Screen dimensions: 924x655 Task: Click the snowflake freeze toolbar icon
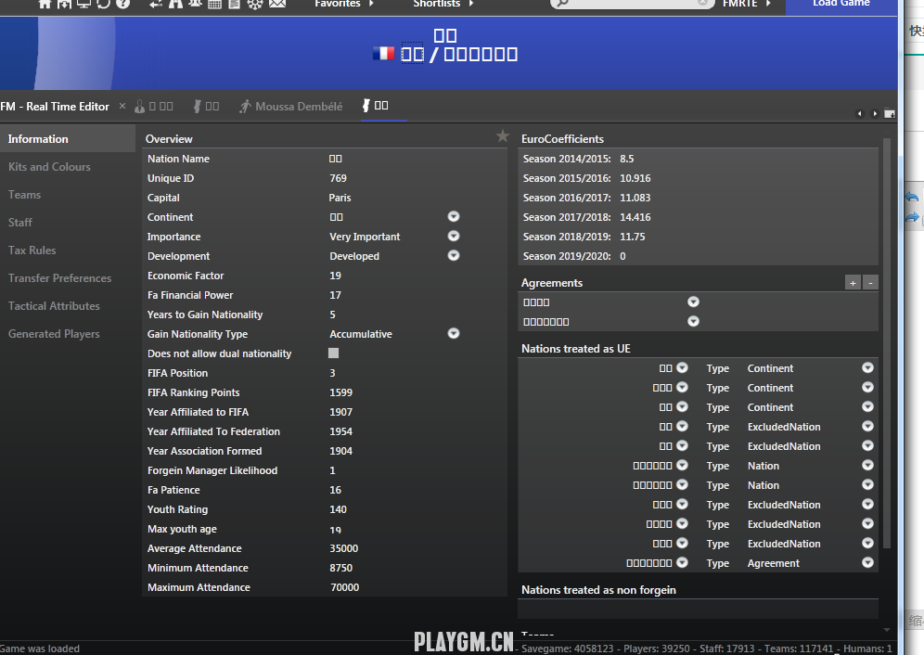[255, 4]
